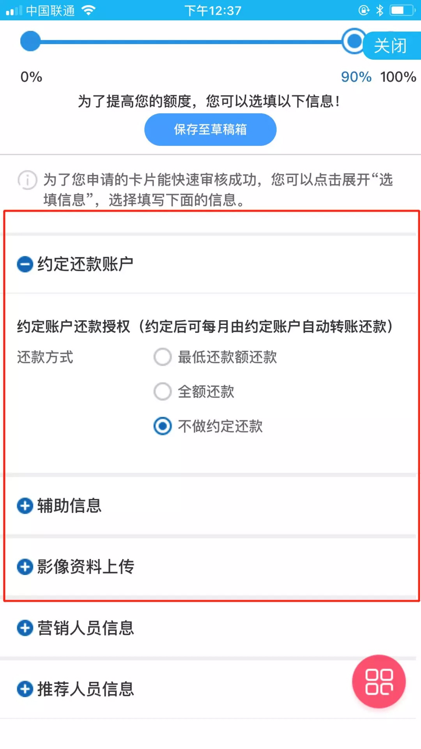421x749 pixels.
Task: Tap the info icon beside the hint text
Action: (27, 180)
